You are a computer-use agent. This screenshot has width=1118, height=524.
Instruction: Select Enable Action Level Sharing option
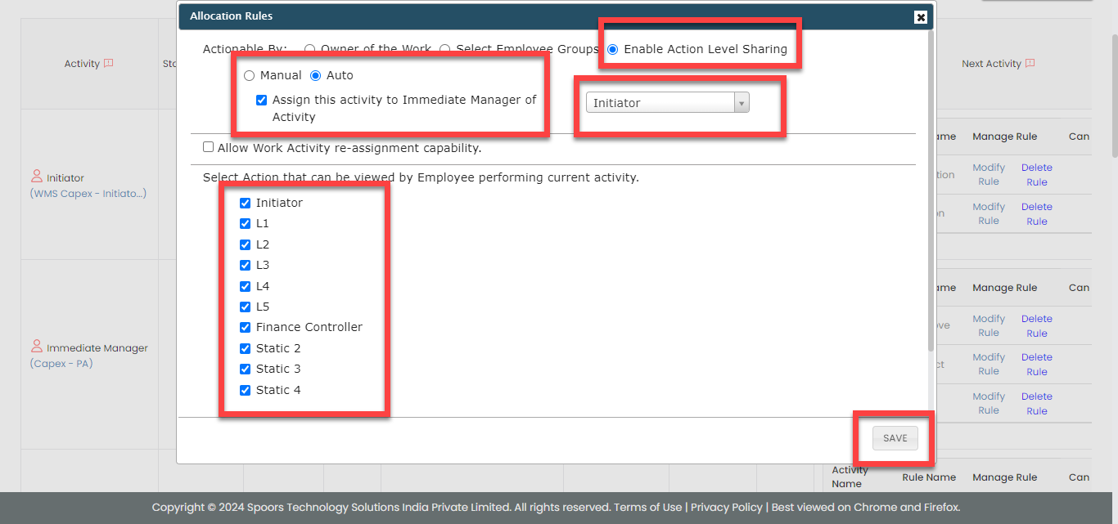(613, 50)
